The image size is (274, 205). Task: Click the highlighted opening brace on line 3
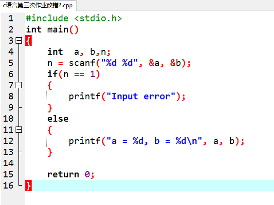tap(29, 41)
